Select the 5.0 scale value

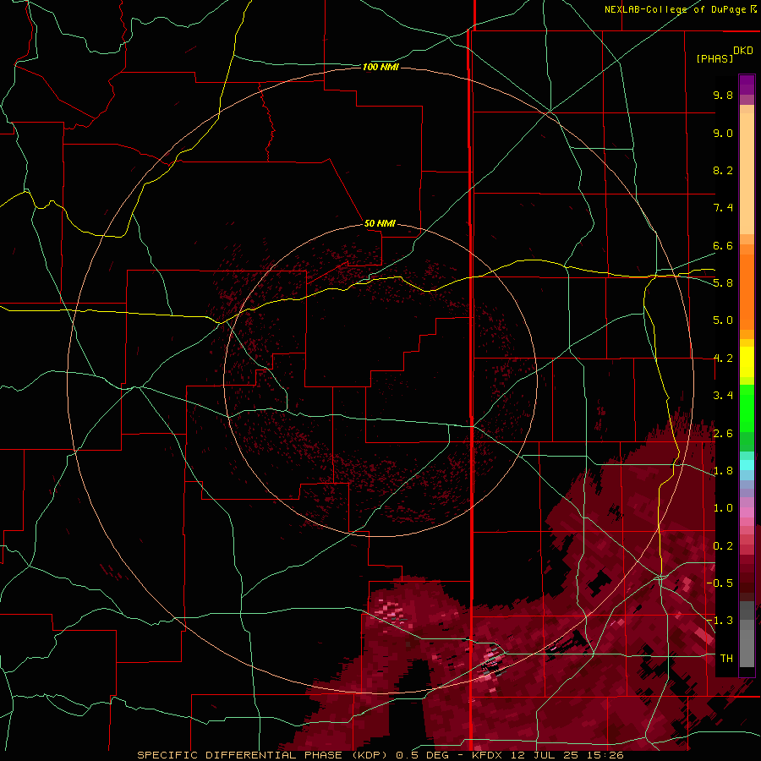click(723, 320)
